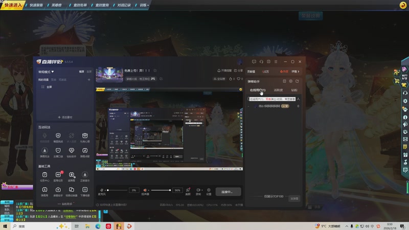
Task: Adjust the microphone volume slider
Action: pyautogui.click(x=118, y=190)
